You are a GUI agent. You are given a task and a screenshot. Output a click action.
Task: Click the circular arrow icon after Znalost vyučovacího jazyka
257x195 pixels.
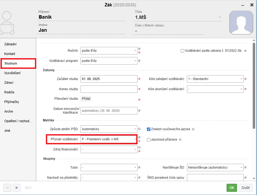(x=193, y=129)
